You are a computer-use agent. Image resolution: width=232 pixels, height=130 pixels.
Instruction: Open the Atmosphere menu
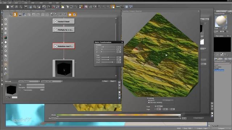coord(21,3)
